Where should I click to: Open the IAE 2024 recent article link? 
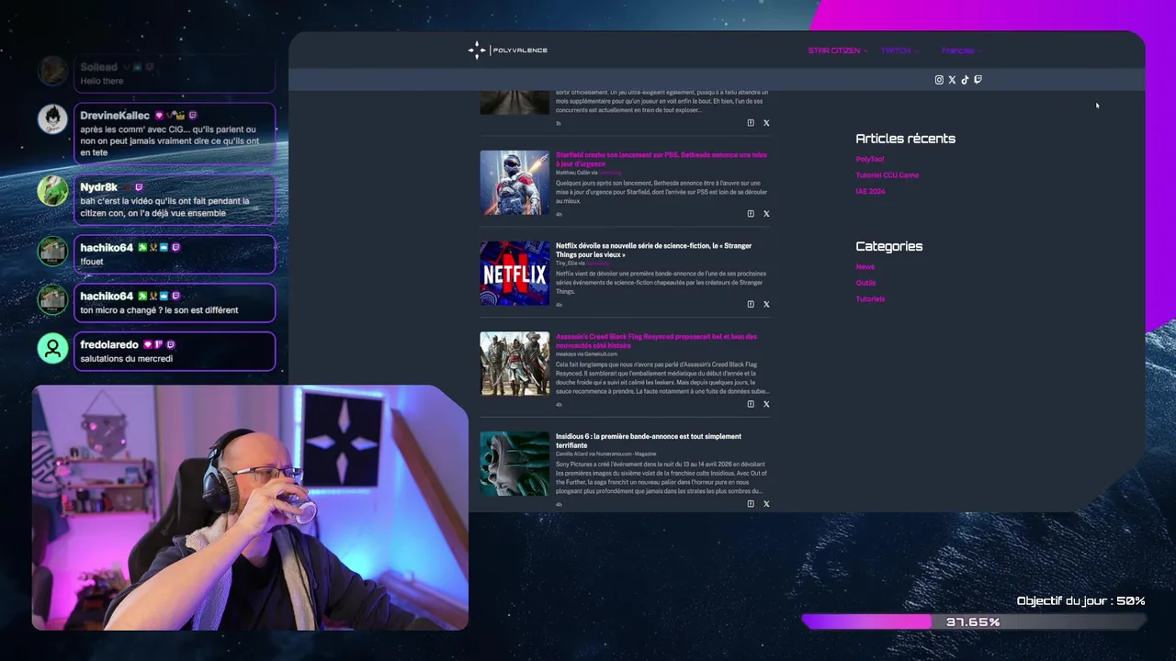pyautogui.click(x=871, y=192)
